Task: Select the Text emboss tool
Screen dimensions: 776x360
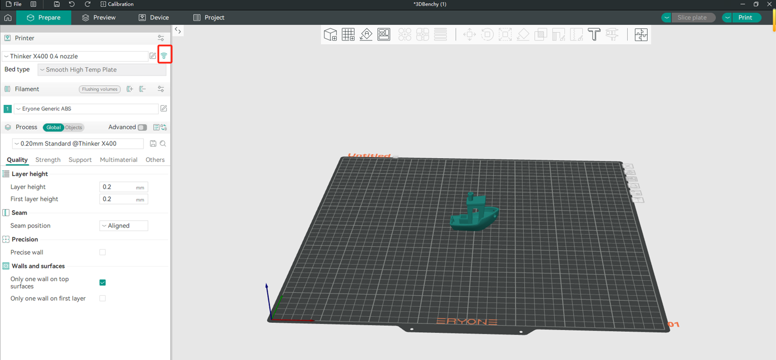Action: coord(594,34)
